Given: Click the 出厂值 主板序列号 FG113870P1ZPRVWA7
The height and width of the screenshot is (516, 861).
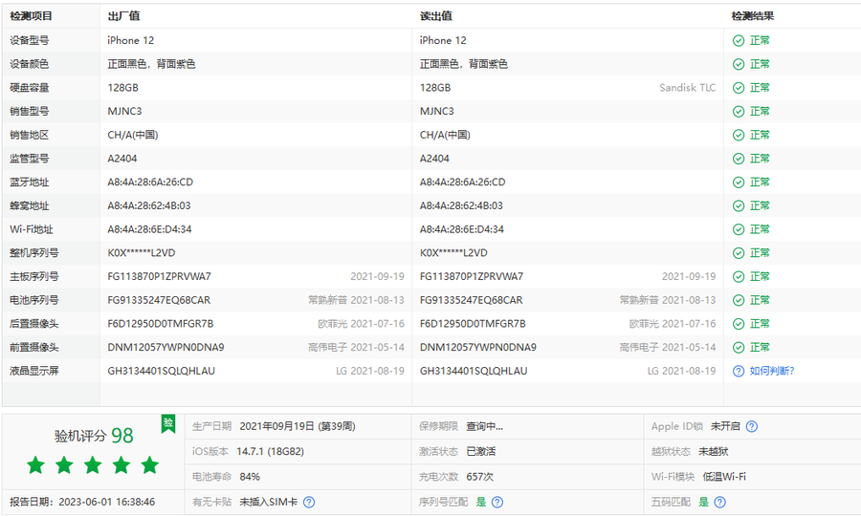Looking at the screenshot, I should click(x=159, y=276).
